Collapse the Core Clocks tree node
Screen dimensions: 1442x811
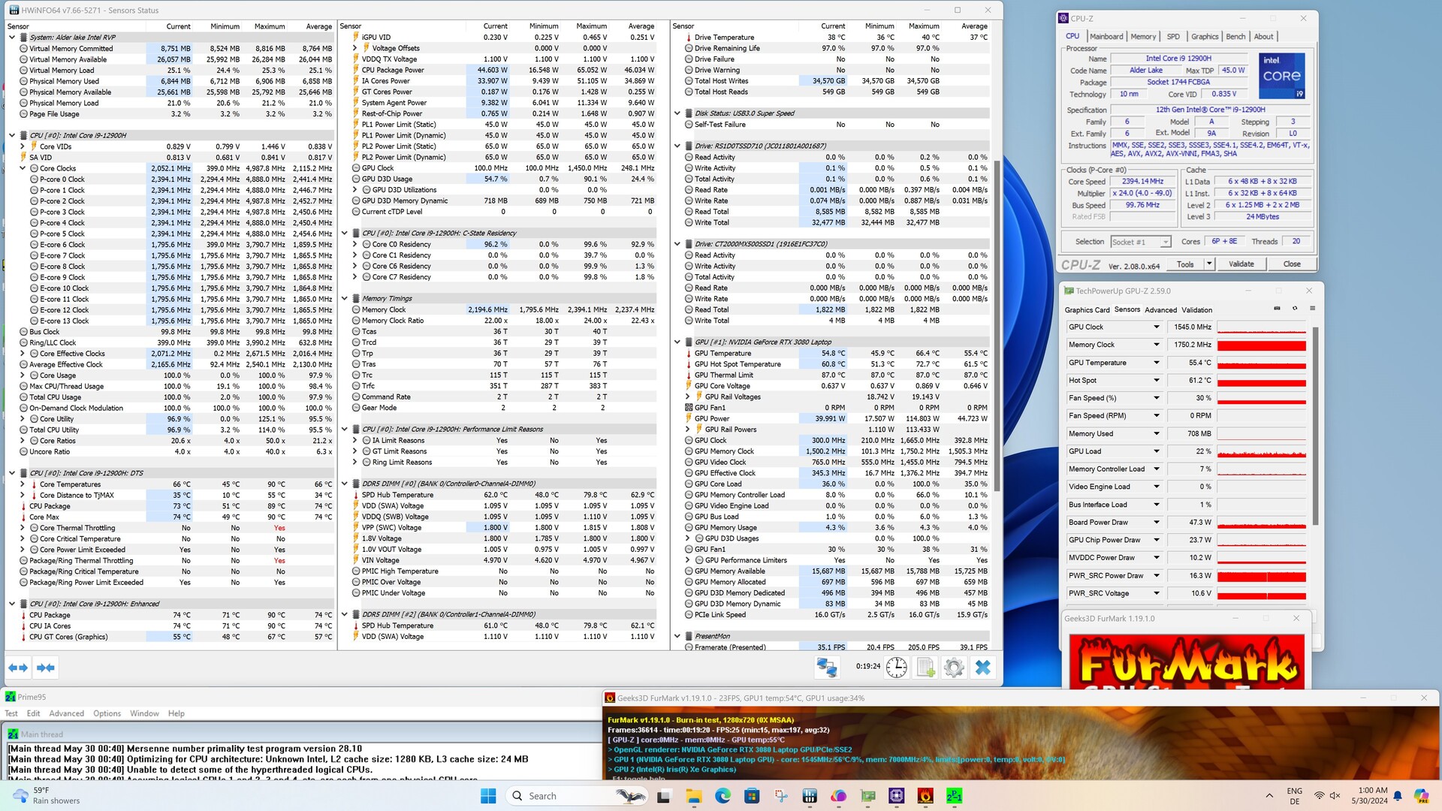pyautogui.click(x=23, y=168)
